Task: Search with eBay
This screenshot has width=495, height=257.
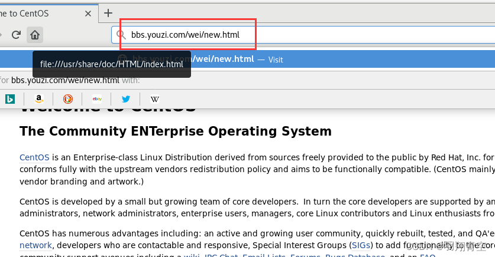Action: [97, 99]
